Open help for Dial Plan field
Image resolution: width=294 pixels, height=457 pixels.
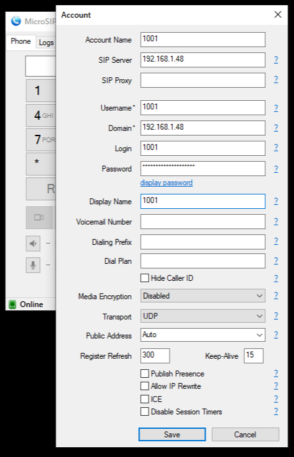tap(276, 261)
